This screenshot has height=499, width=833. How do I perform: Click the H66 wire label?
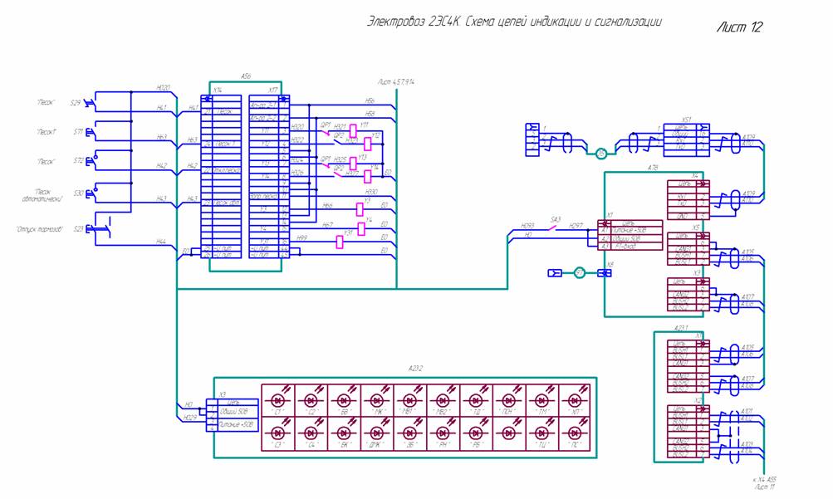click(x=328, y=205)
